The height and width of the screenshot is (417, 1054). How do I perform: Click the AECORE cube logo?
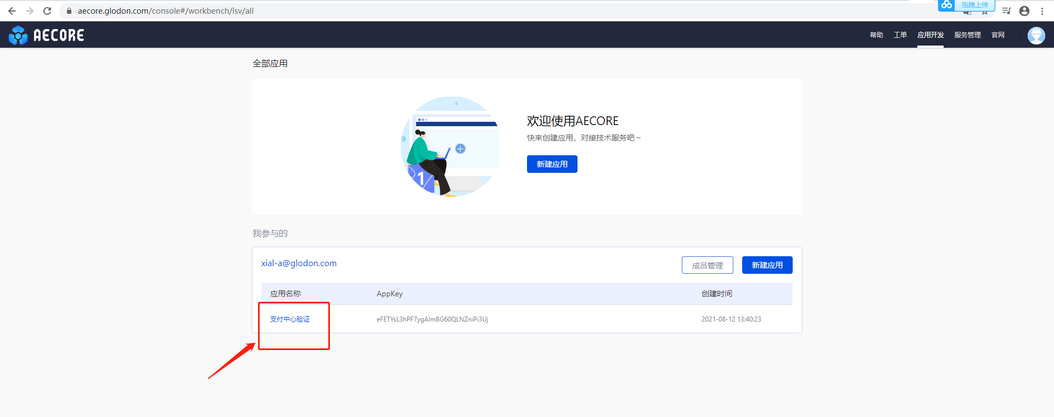18,35
